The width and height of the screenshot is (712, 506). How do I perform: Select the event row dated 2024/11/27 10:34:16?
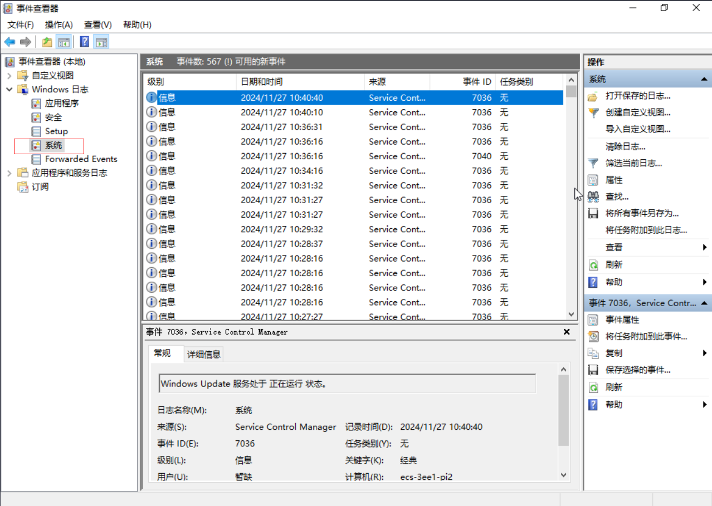tap(354, 171)
